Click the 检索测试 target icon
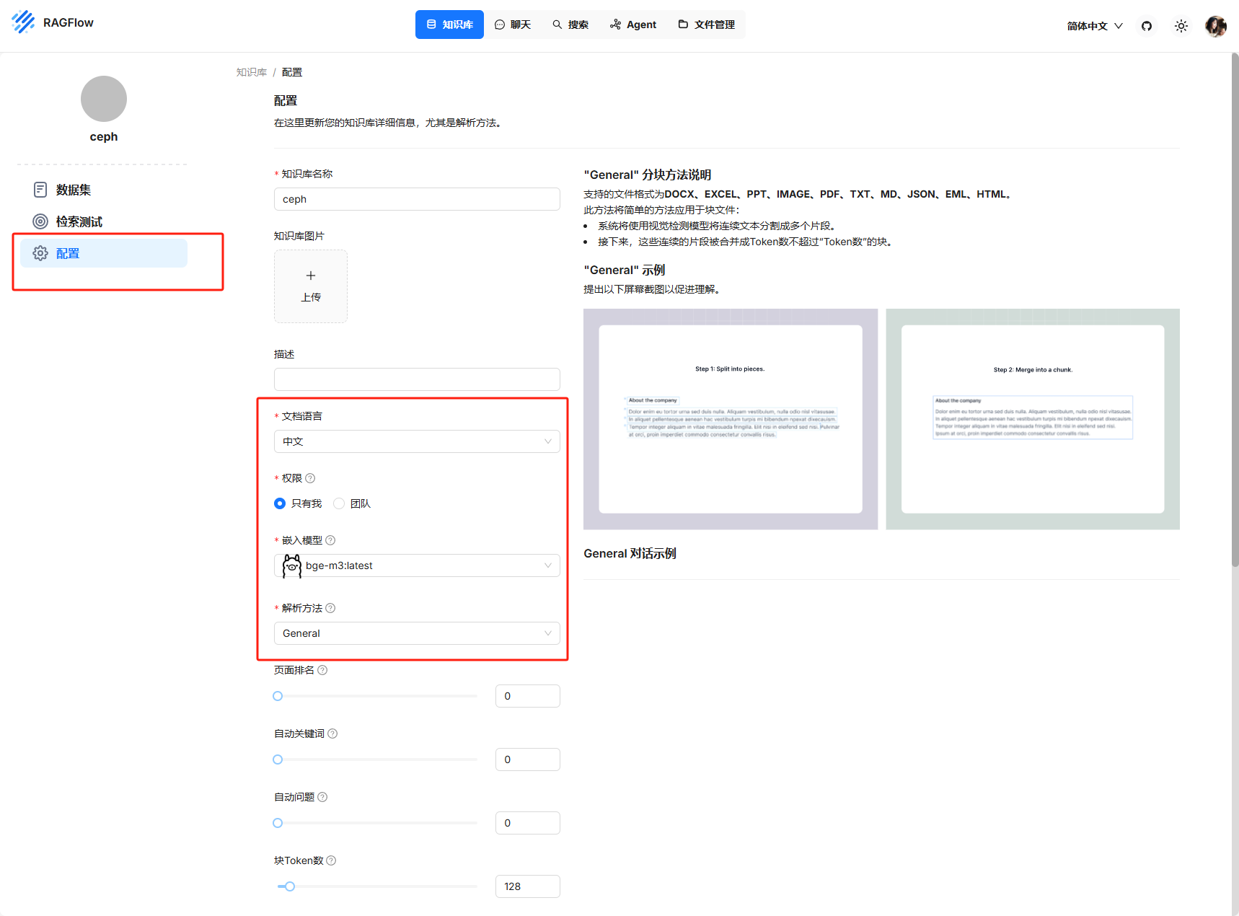This screenshot has width=1239, height=916. (40, 221)
